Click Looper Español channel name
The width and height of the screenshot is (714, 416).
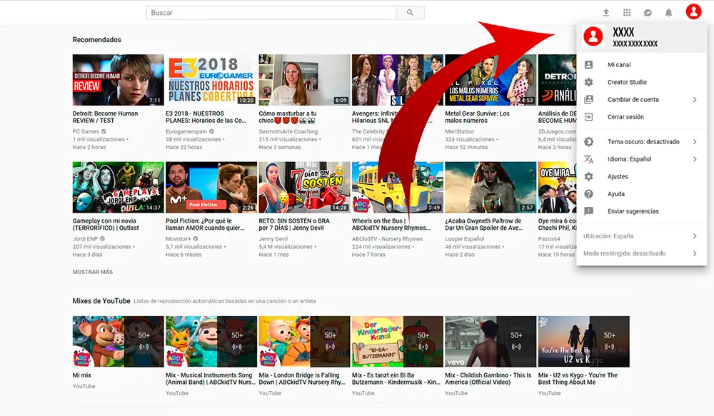[x=465, y=239]
